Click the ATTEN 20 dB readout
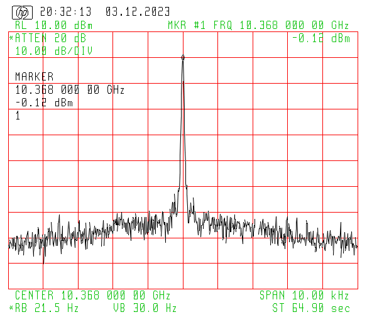Viewport: 367px width, 317px height. pos(50,38)
